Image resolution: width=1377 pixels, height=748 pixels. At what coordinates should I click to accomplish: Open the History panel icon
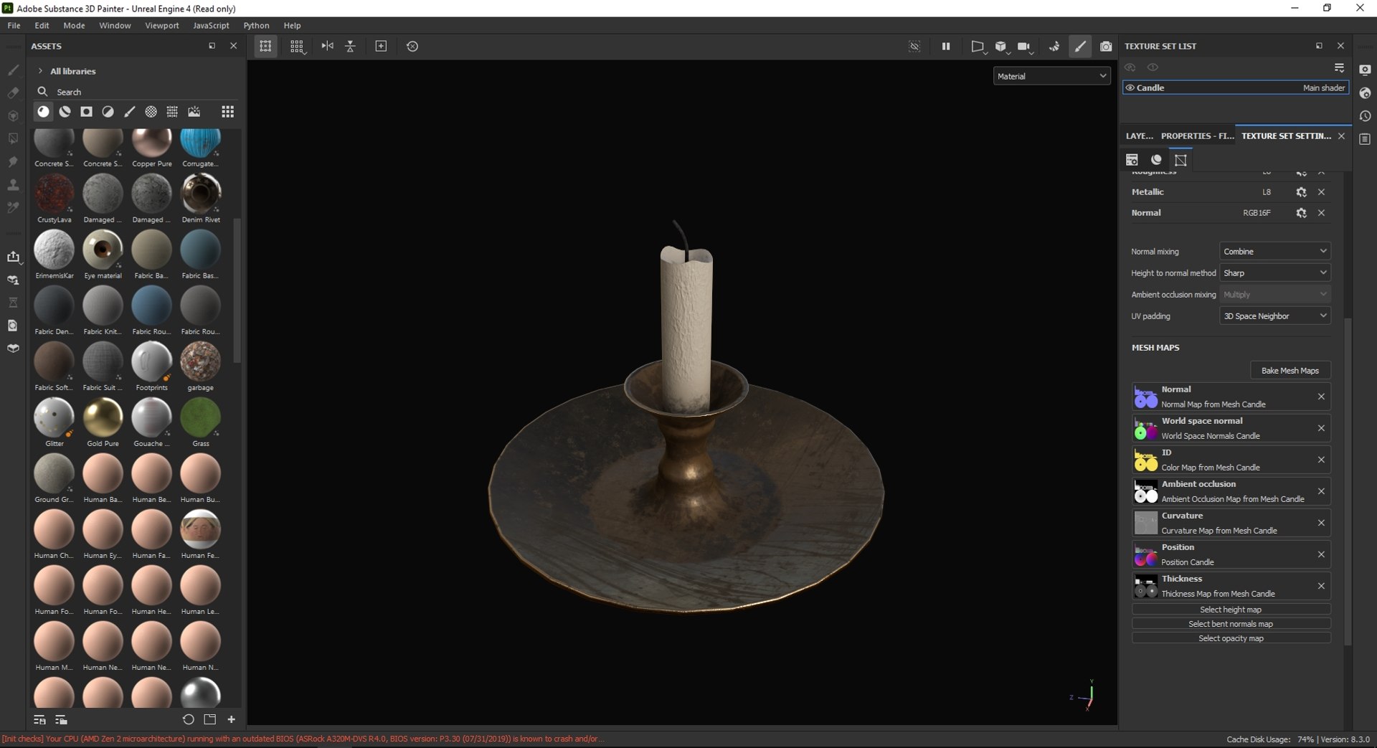coord(1365,116)
